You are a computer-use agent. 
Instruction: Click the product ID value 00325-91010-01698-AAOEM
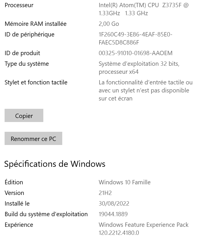point(135,53)
